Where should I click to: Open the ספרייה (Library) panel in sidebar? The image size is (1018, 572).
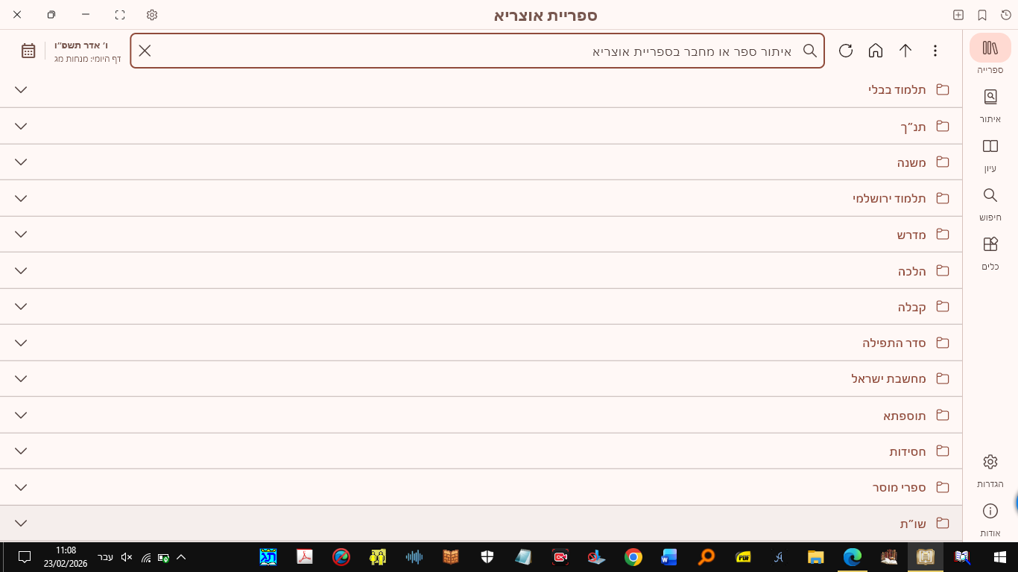990,52
